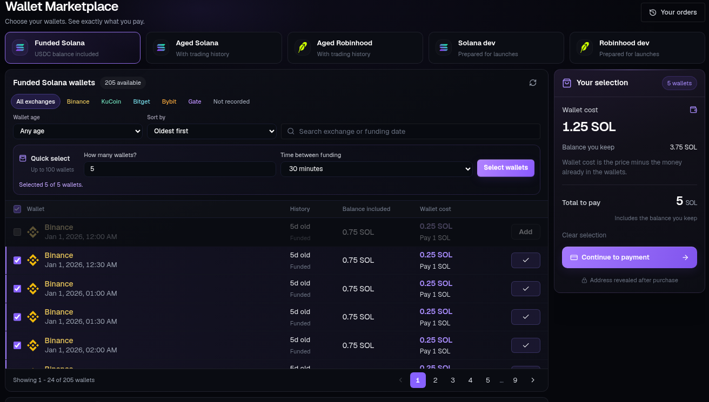The width and height of the screenshot is (709, 402).
Task: Focus the How many wallets field
Action: (x=180, y=169)
